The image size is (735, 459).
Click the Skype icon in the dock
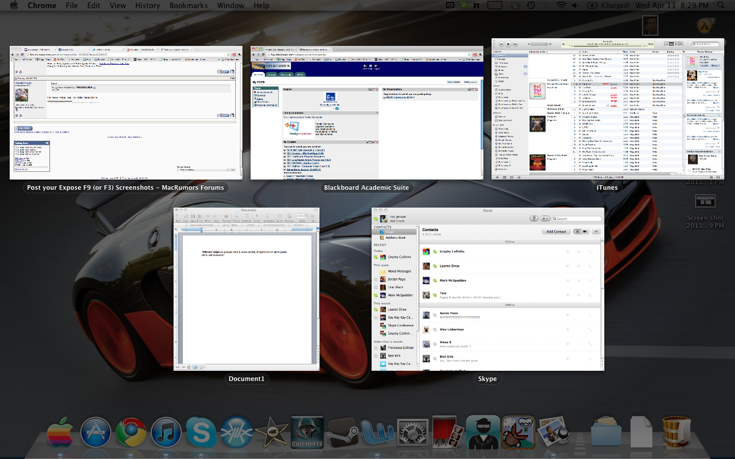(x=201, y=432)
